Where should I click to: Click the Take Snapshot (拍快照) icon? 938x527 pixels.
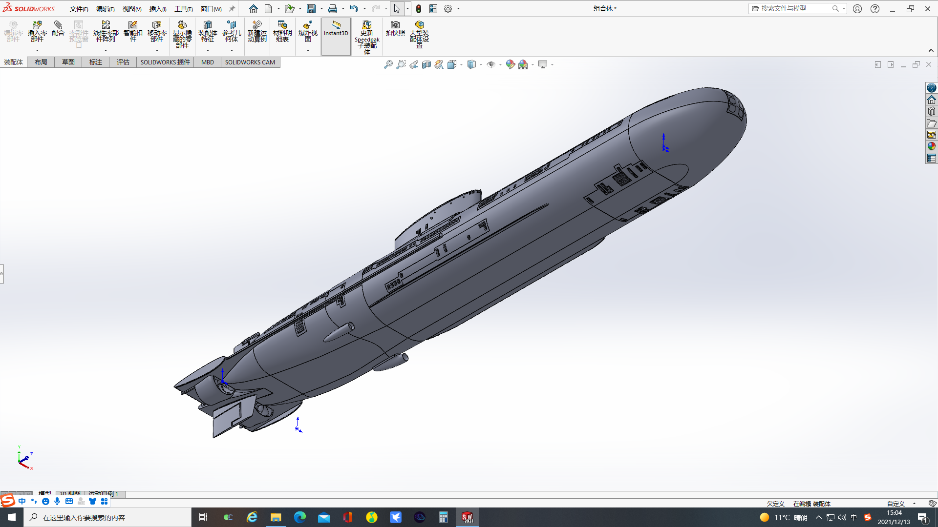pyautogui.click(x=395, y=29)
